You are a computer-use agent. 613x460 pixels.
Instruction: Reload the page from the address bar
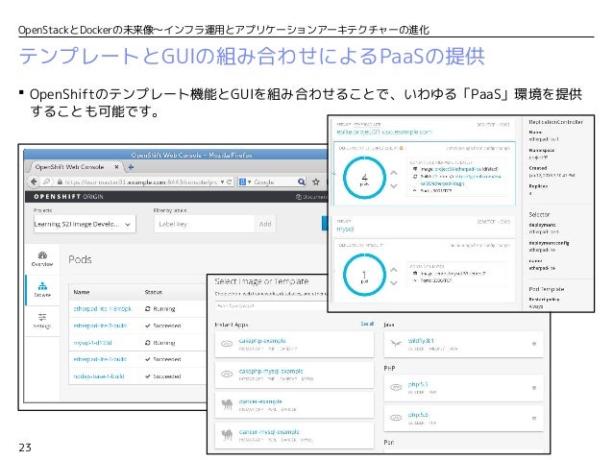coord(229,182)
